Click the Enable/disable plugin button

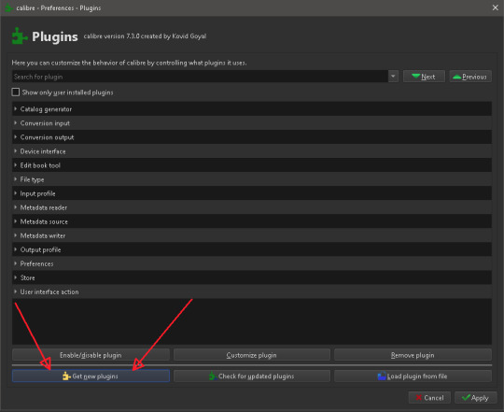[91, 355]
